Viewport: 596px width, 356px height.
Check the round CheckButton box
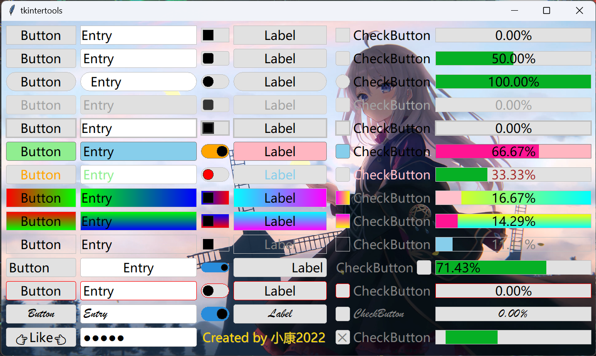coord(343,82)
